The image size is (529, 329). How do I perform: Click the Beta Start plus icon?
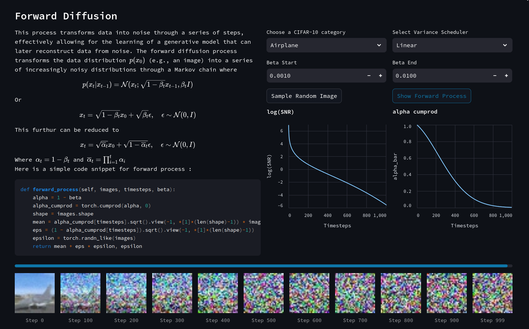pos(381,76)
